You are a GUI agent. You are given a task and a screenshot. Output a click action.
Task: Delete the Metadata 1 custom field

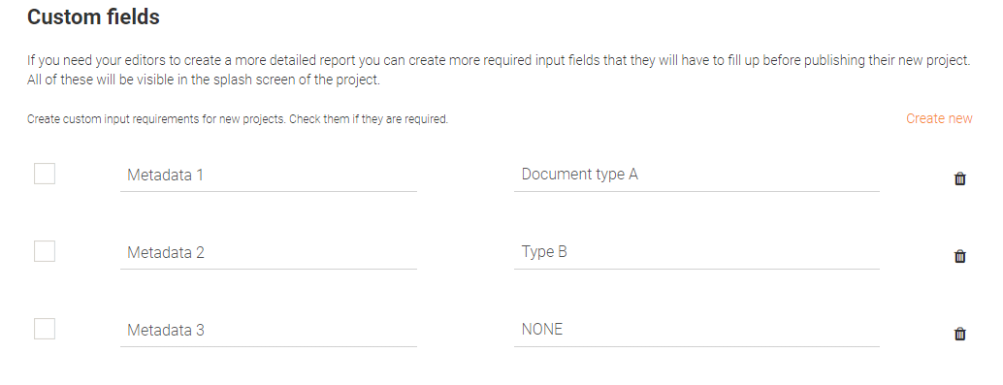pyautogui.click(x=959, y=178)
